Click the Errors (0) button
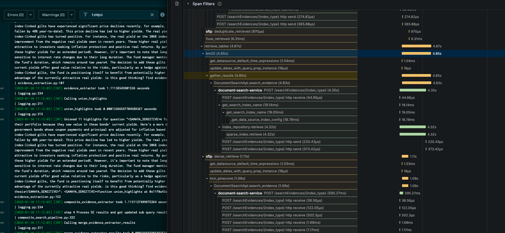The width and height of the screenshot is (505, 233). pyautogui.click(x=16, y=15)
